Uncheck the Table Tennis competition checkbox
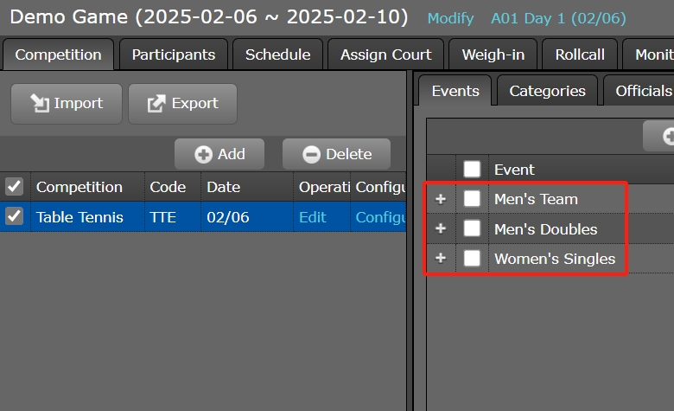Viewport: 674px width, 411px height. (14, 216)
